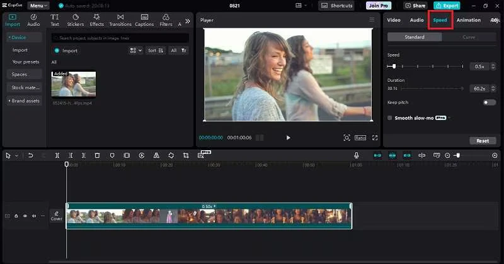Collapse the Device section in sidebar

(24, 37)
